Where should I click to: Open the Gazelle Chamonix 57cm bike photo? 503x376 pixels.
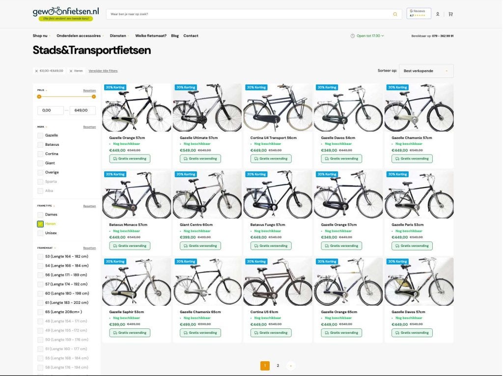[419, 107]
